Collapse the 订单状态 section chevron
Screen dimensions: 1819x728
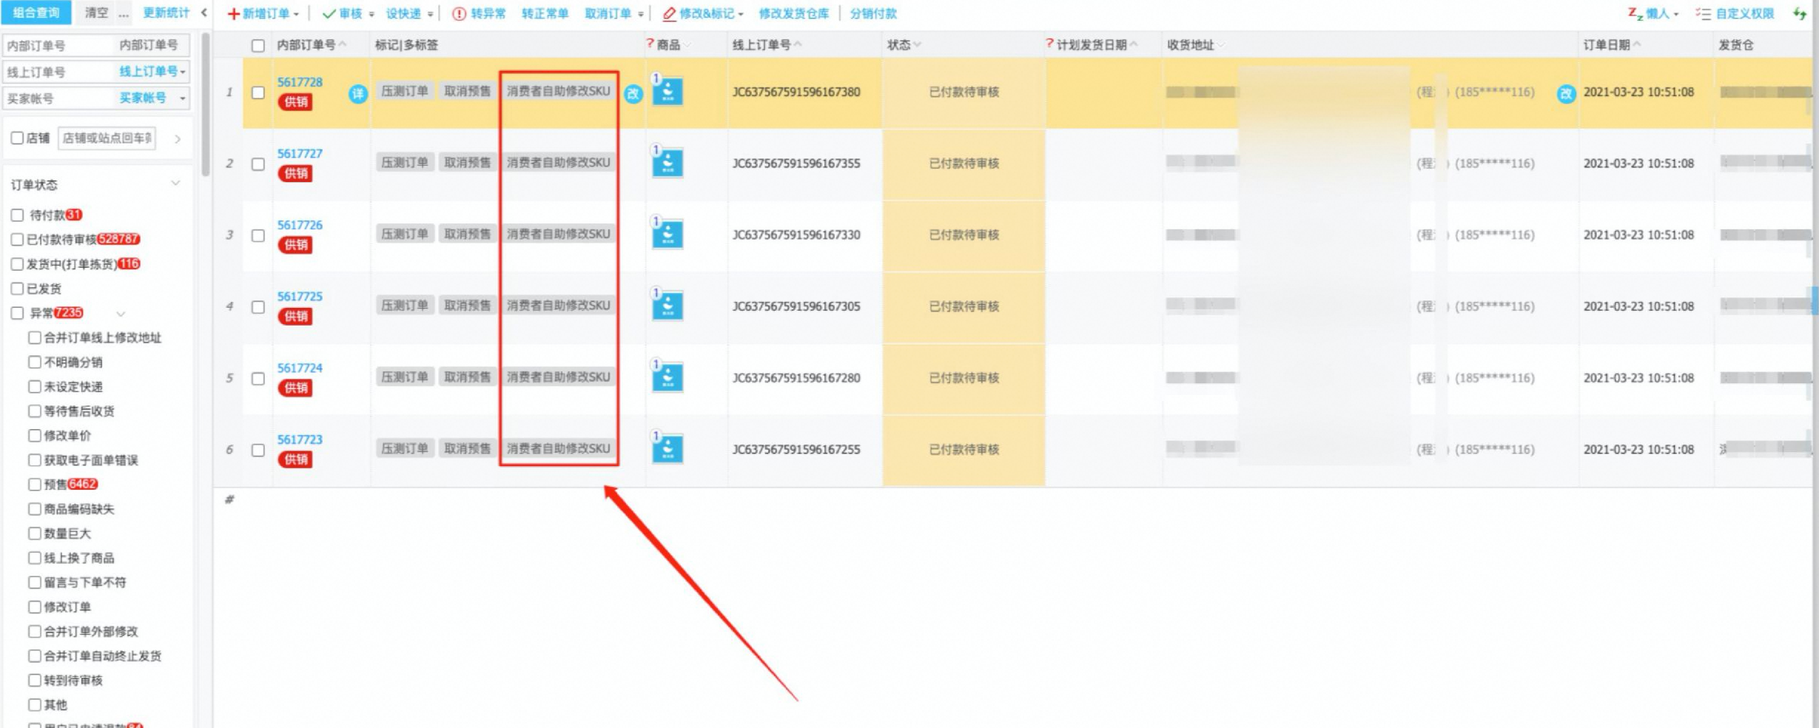point(175,183)
